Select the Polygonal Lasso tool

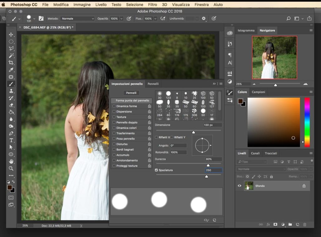point(11,49)
